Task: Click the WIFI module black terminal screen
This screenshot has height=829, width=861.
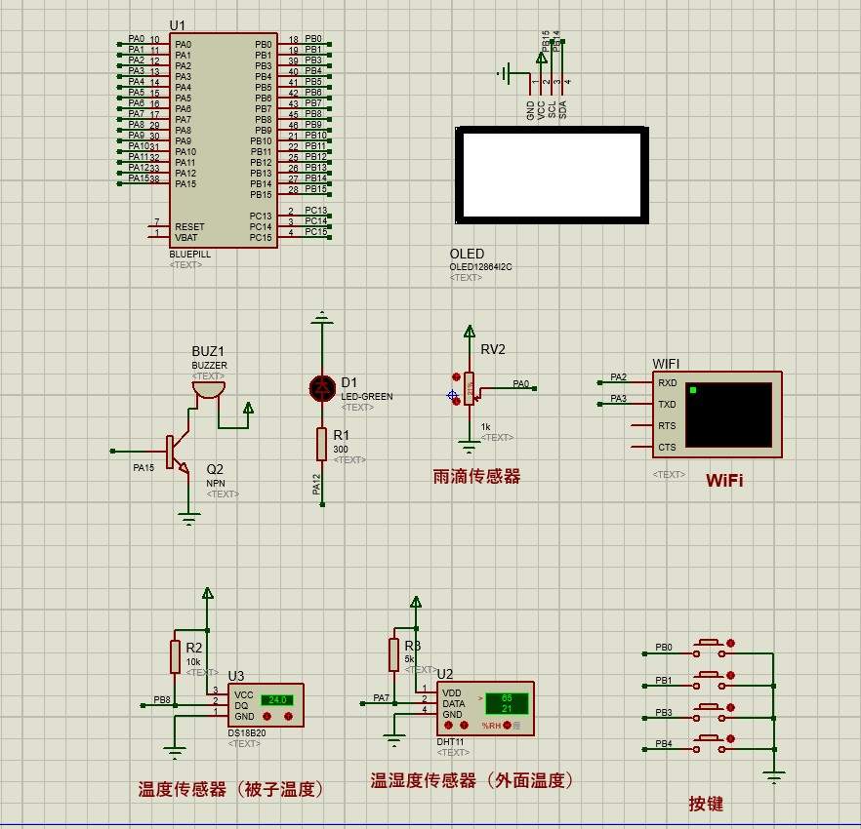Action: point(728,414)
